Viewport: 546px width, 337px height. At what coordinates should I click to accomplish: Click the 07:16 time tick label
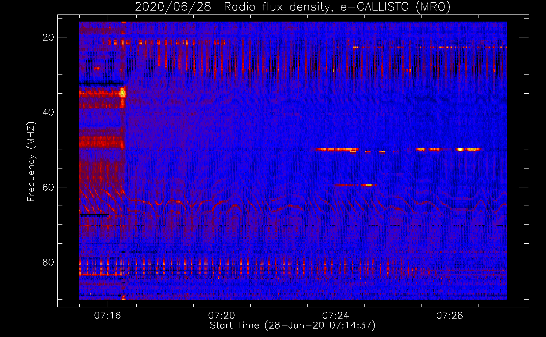pyautogui.click(x=107, y=316)
